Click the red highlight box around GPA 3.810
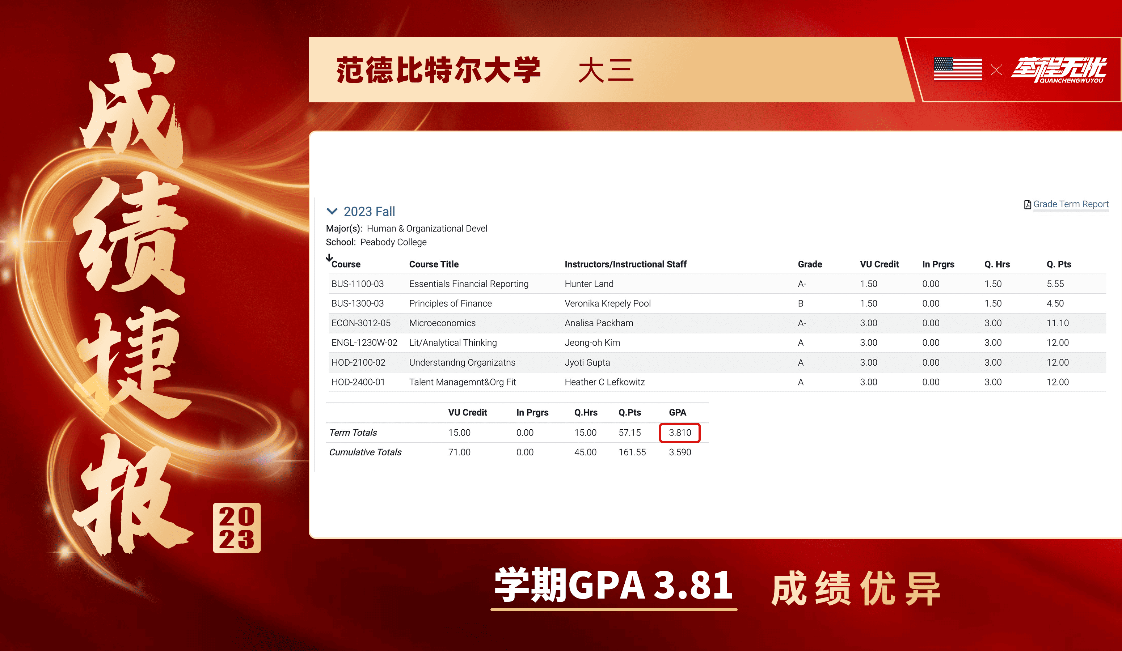Viewport: 1122px width, 651px height. coord(680,432)
